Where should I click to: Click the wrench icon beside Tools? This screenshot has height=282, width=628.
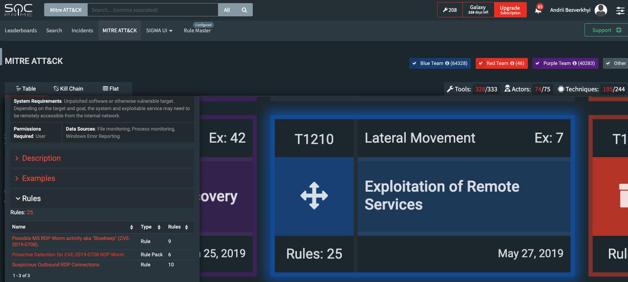coord(450,89)
